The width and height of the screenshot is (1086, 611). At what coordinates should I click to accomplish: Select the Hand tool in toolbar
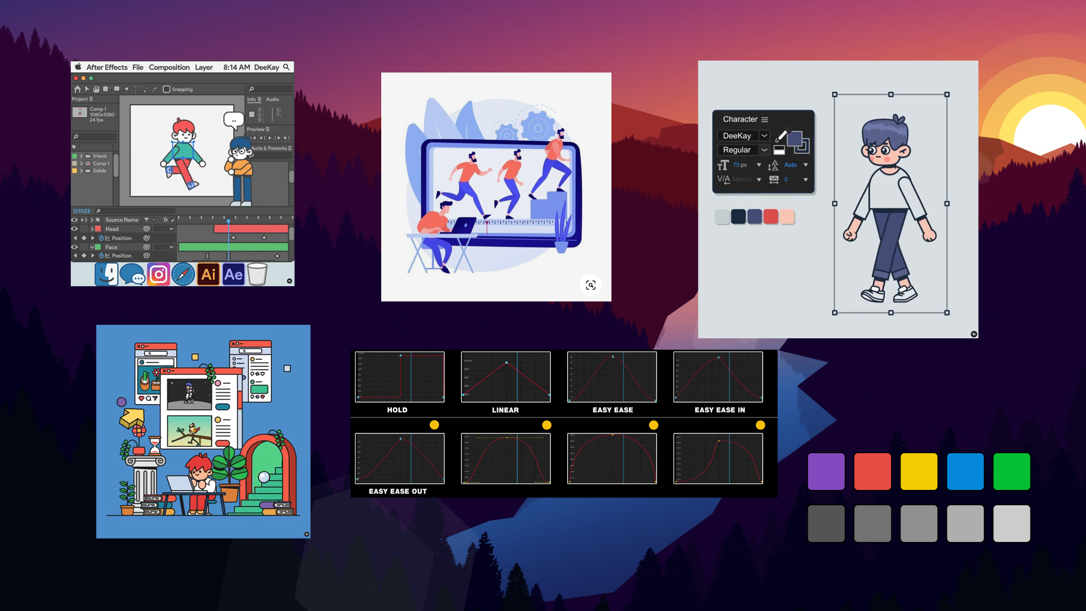click(x=96, y=89)
